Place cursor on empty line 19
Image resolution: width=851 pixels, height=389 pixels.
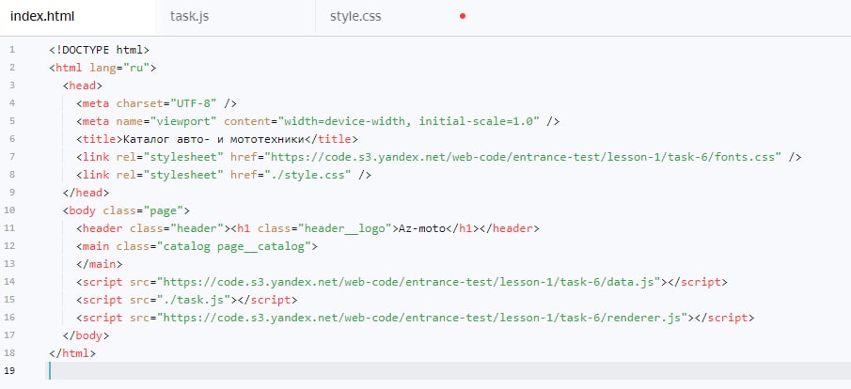449,371
